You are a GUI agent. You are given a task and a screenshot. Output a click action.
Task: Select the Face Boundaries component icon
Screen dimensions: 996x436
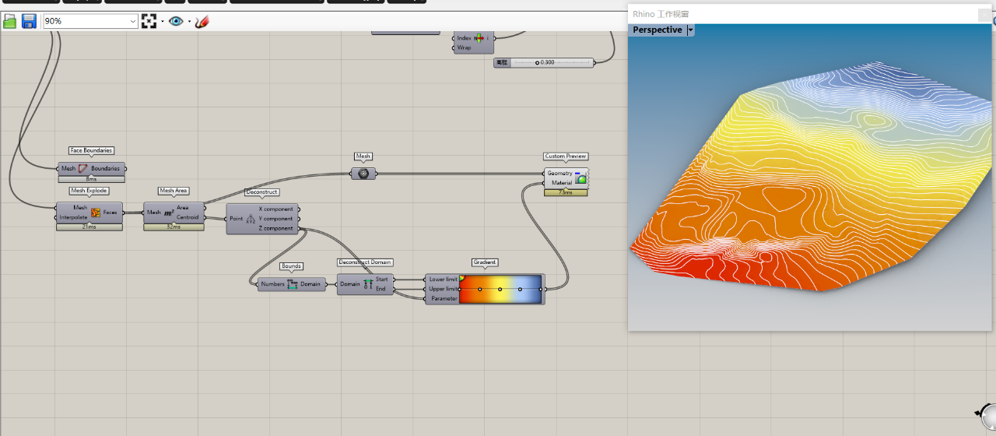(x=83, y=168)
